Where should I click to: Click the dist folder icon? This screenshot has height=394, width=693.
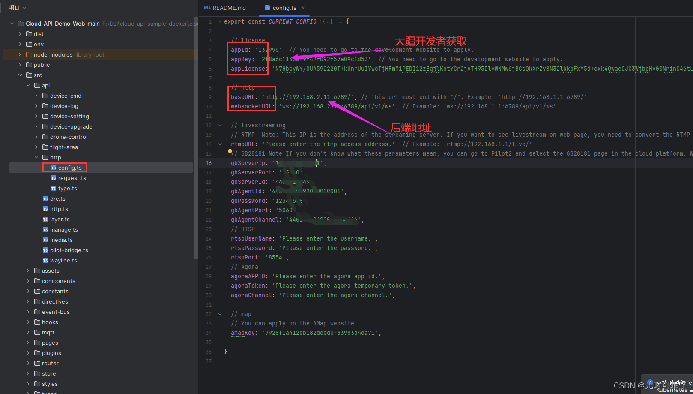[x=29, y=34]
